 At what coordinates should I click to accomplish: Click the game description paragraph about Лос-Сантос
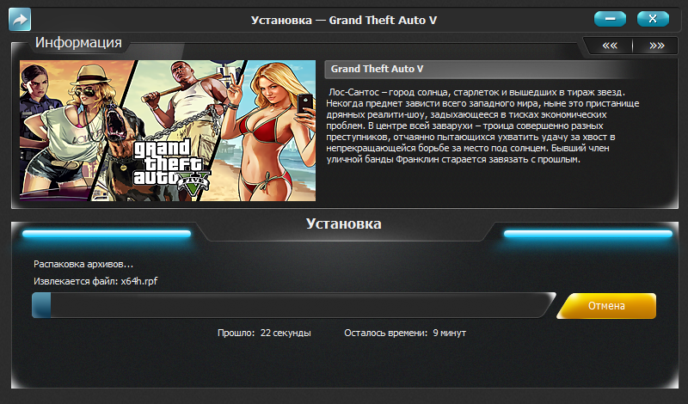click(x=482, y=125)
